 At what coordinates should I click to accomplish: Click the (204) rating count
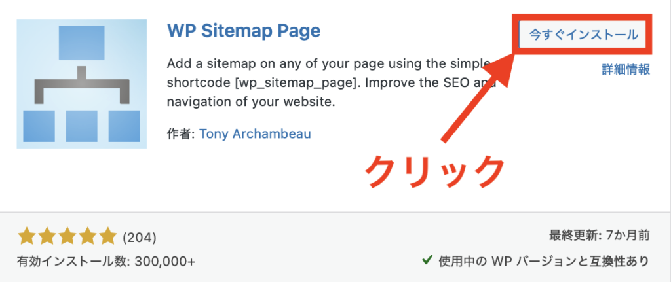(x=140, y=237)
